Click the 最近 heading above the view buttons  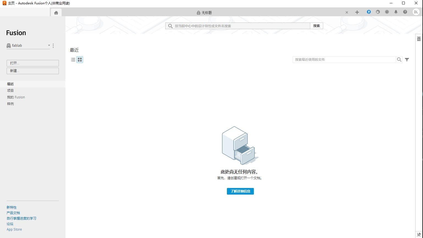74,50
